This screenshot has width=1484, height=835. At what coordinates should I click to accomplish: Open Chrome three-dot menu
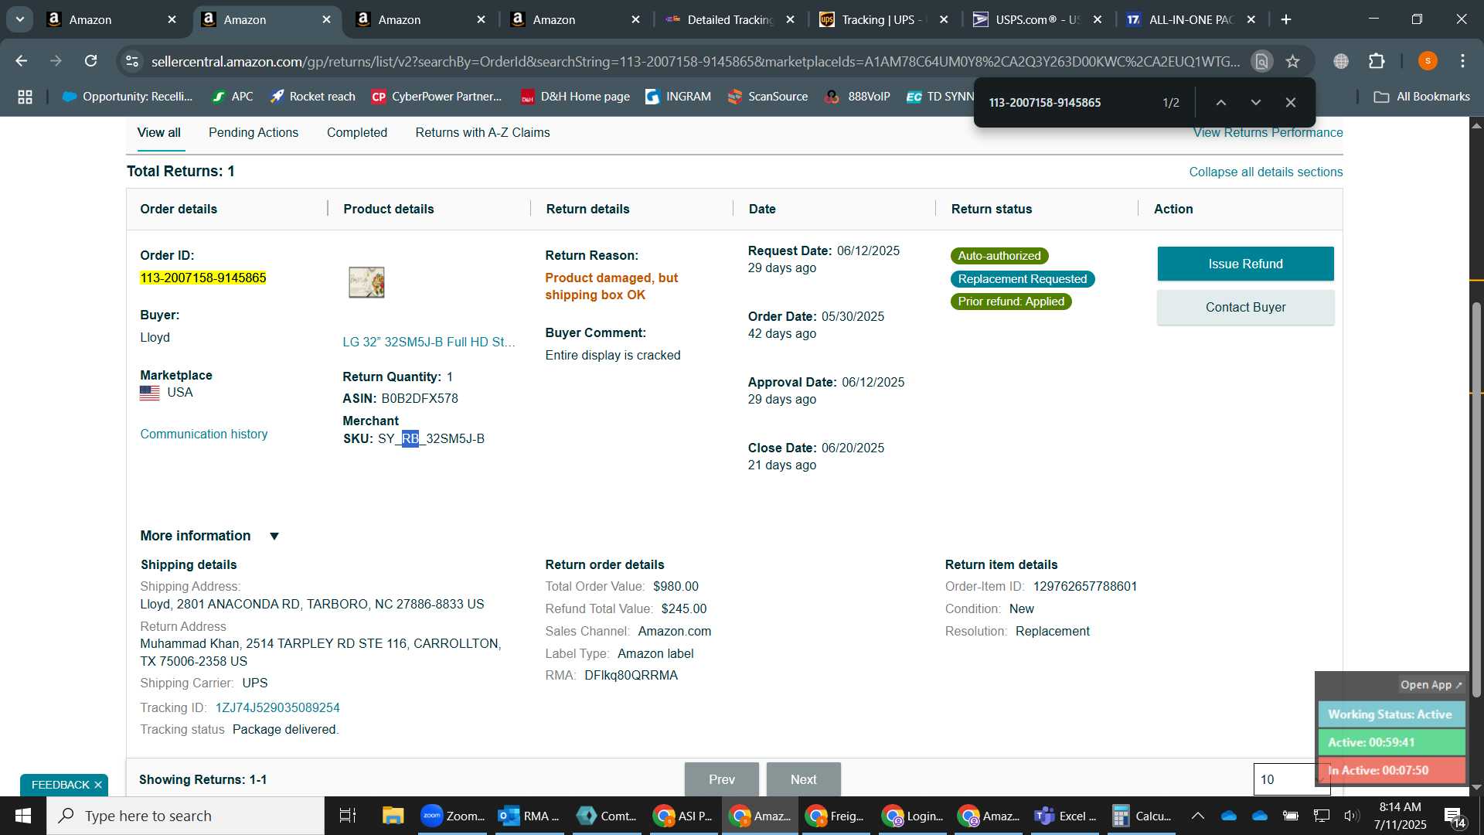click(x=1462, y=61)
